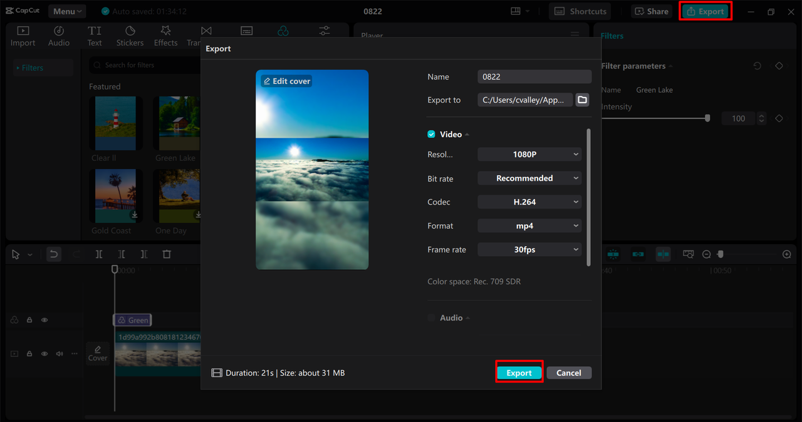Browse export folder with folder icon
The image size is (802, 422).
click(x=583, y=100)
